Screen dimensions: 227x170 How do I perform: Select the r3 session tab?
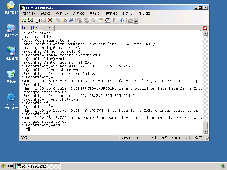click(x=49, y=27)
